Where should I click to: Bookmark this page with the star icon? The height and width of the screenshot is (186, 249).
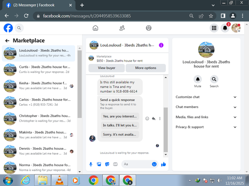211,16
